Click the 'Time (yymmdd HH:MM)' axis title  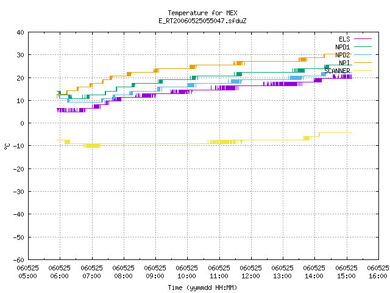[202, 288]
